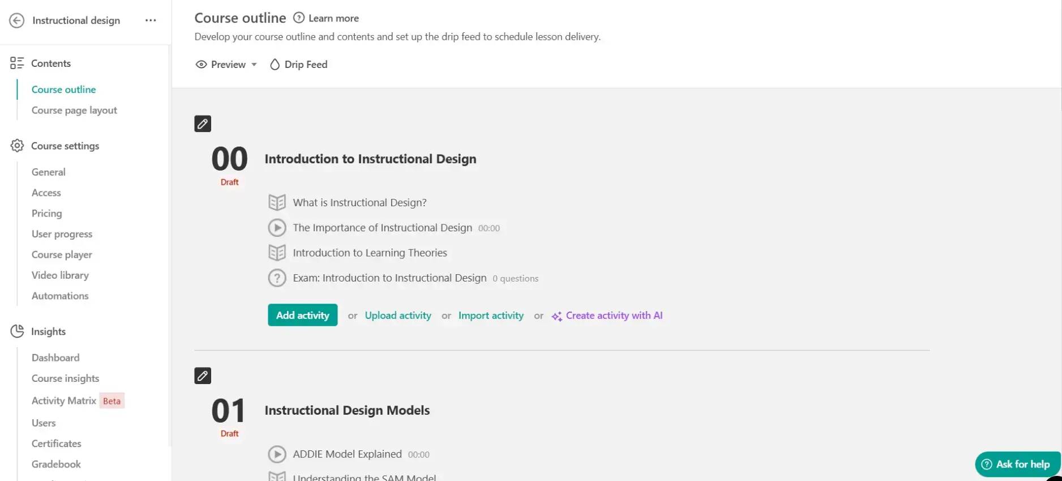Click Create activity with AI

pyautogui.click(x=614, y=316)
